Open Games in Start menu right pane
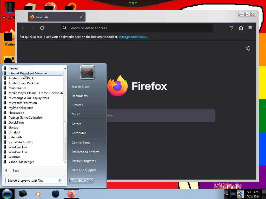Viewport: 266px width, 199px height. pyautogui.click(x=76, y=124)
